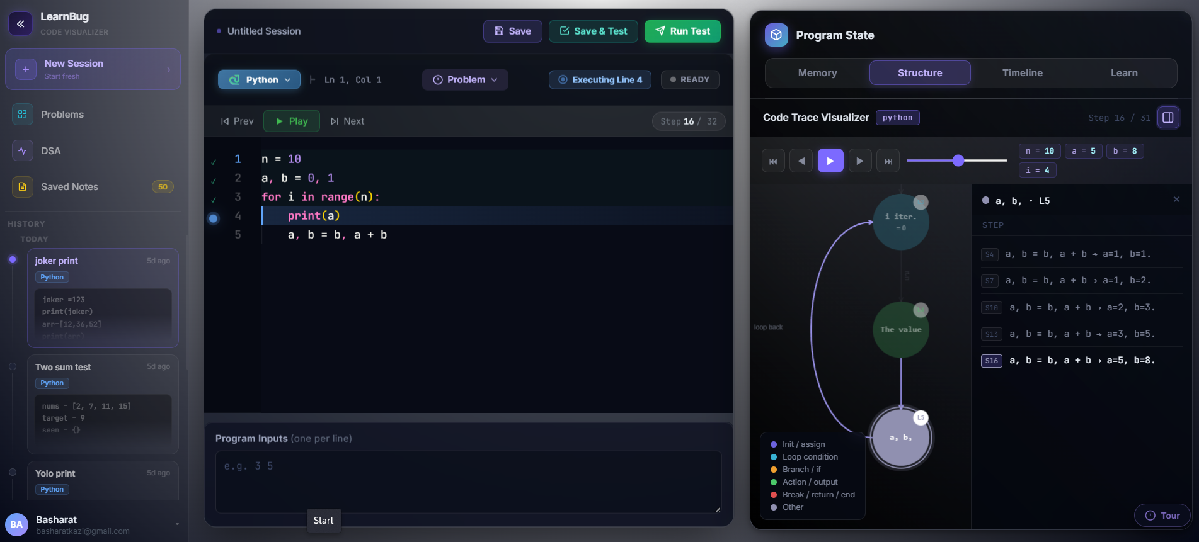Advance with the Next button
1199x542 pixels.
click(x=347, y=121)
